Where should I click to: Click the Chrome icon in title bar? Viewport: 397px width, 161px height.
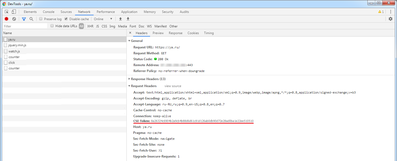[4, 4]
